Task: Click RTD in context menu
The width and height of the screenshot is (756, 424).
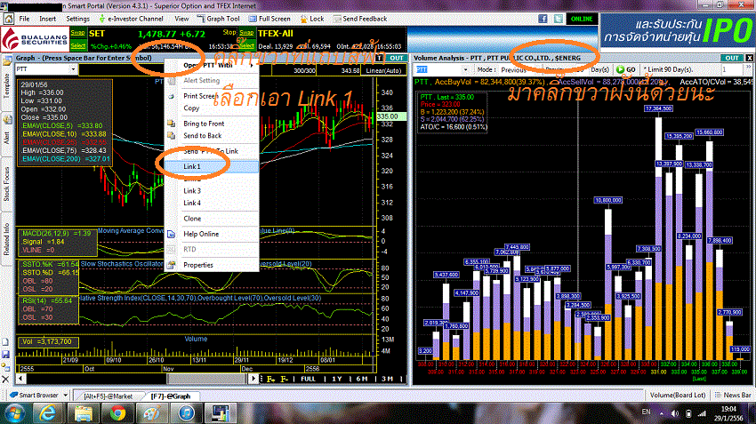Action: click(189, 249)
